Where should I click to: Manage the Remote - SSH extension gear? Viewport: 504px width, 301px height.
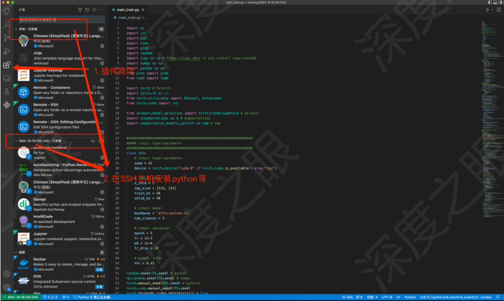[x=102, y=115]
